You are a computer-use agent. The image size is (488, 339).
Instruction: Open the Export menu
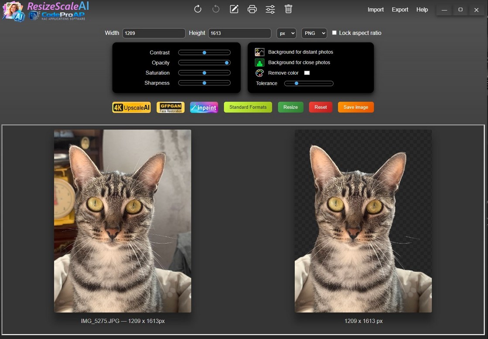(400, 10)
